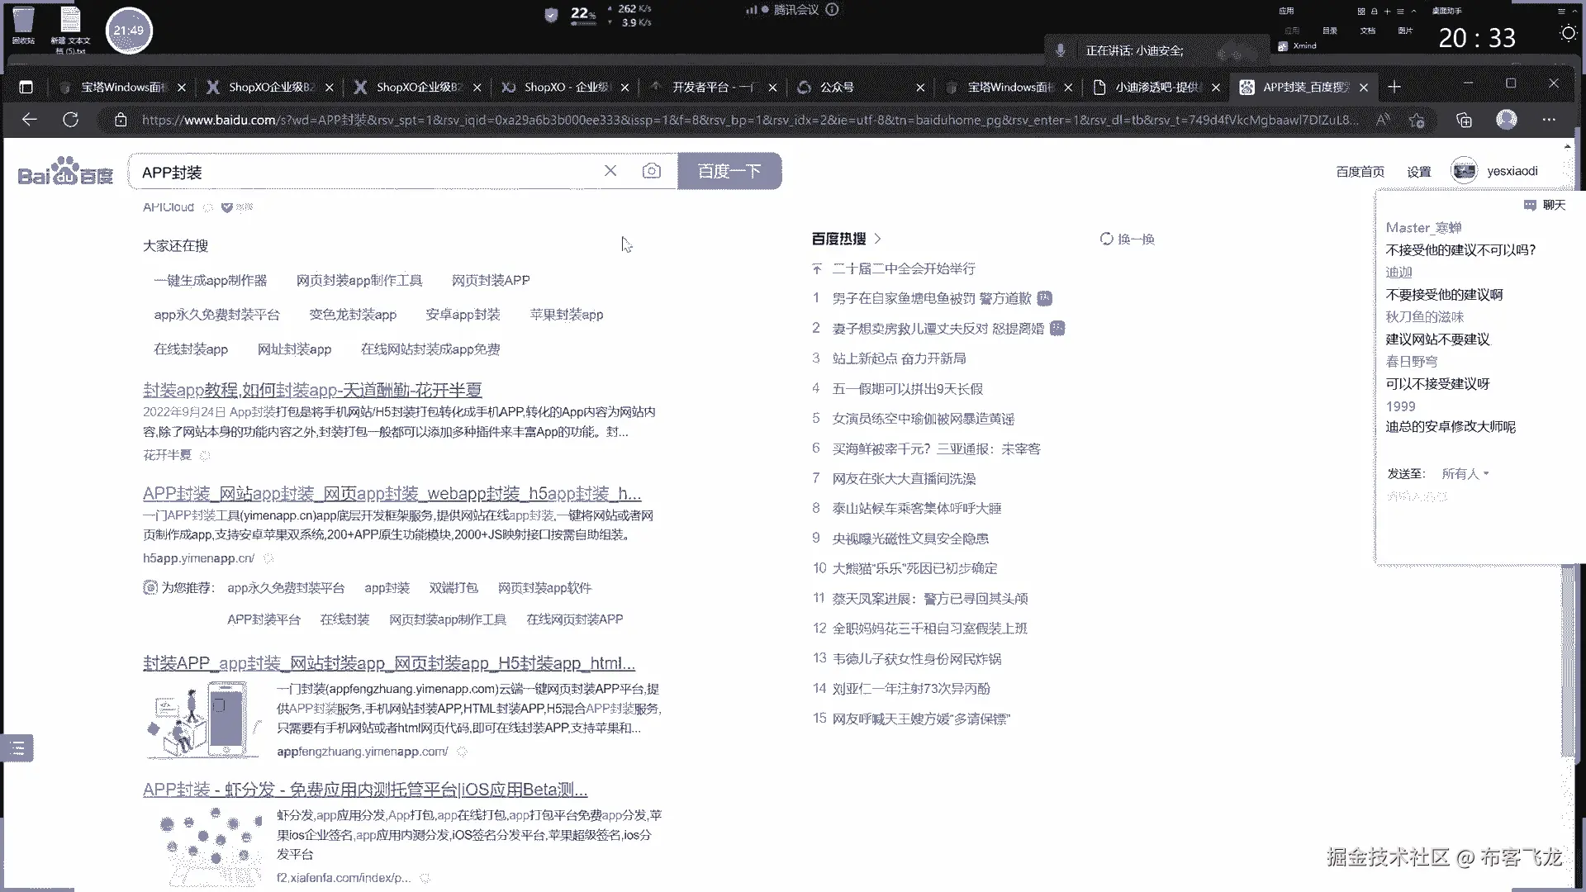Screen dimensions: 1586x892
Task: Click the camera image search icon
Action: click(x=651, y=171)
